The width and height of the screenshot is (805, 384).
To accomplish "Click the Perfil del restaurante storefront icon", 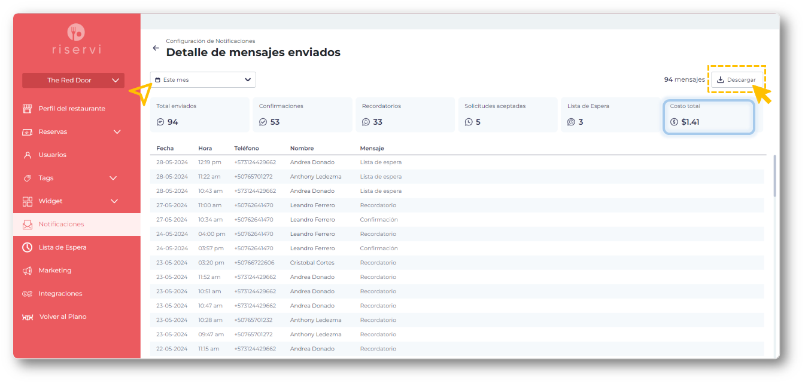I will click(x=27, y=109).
